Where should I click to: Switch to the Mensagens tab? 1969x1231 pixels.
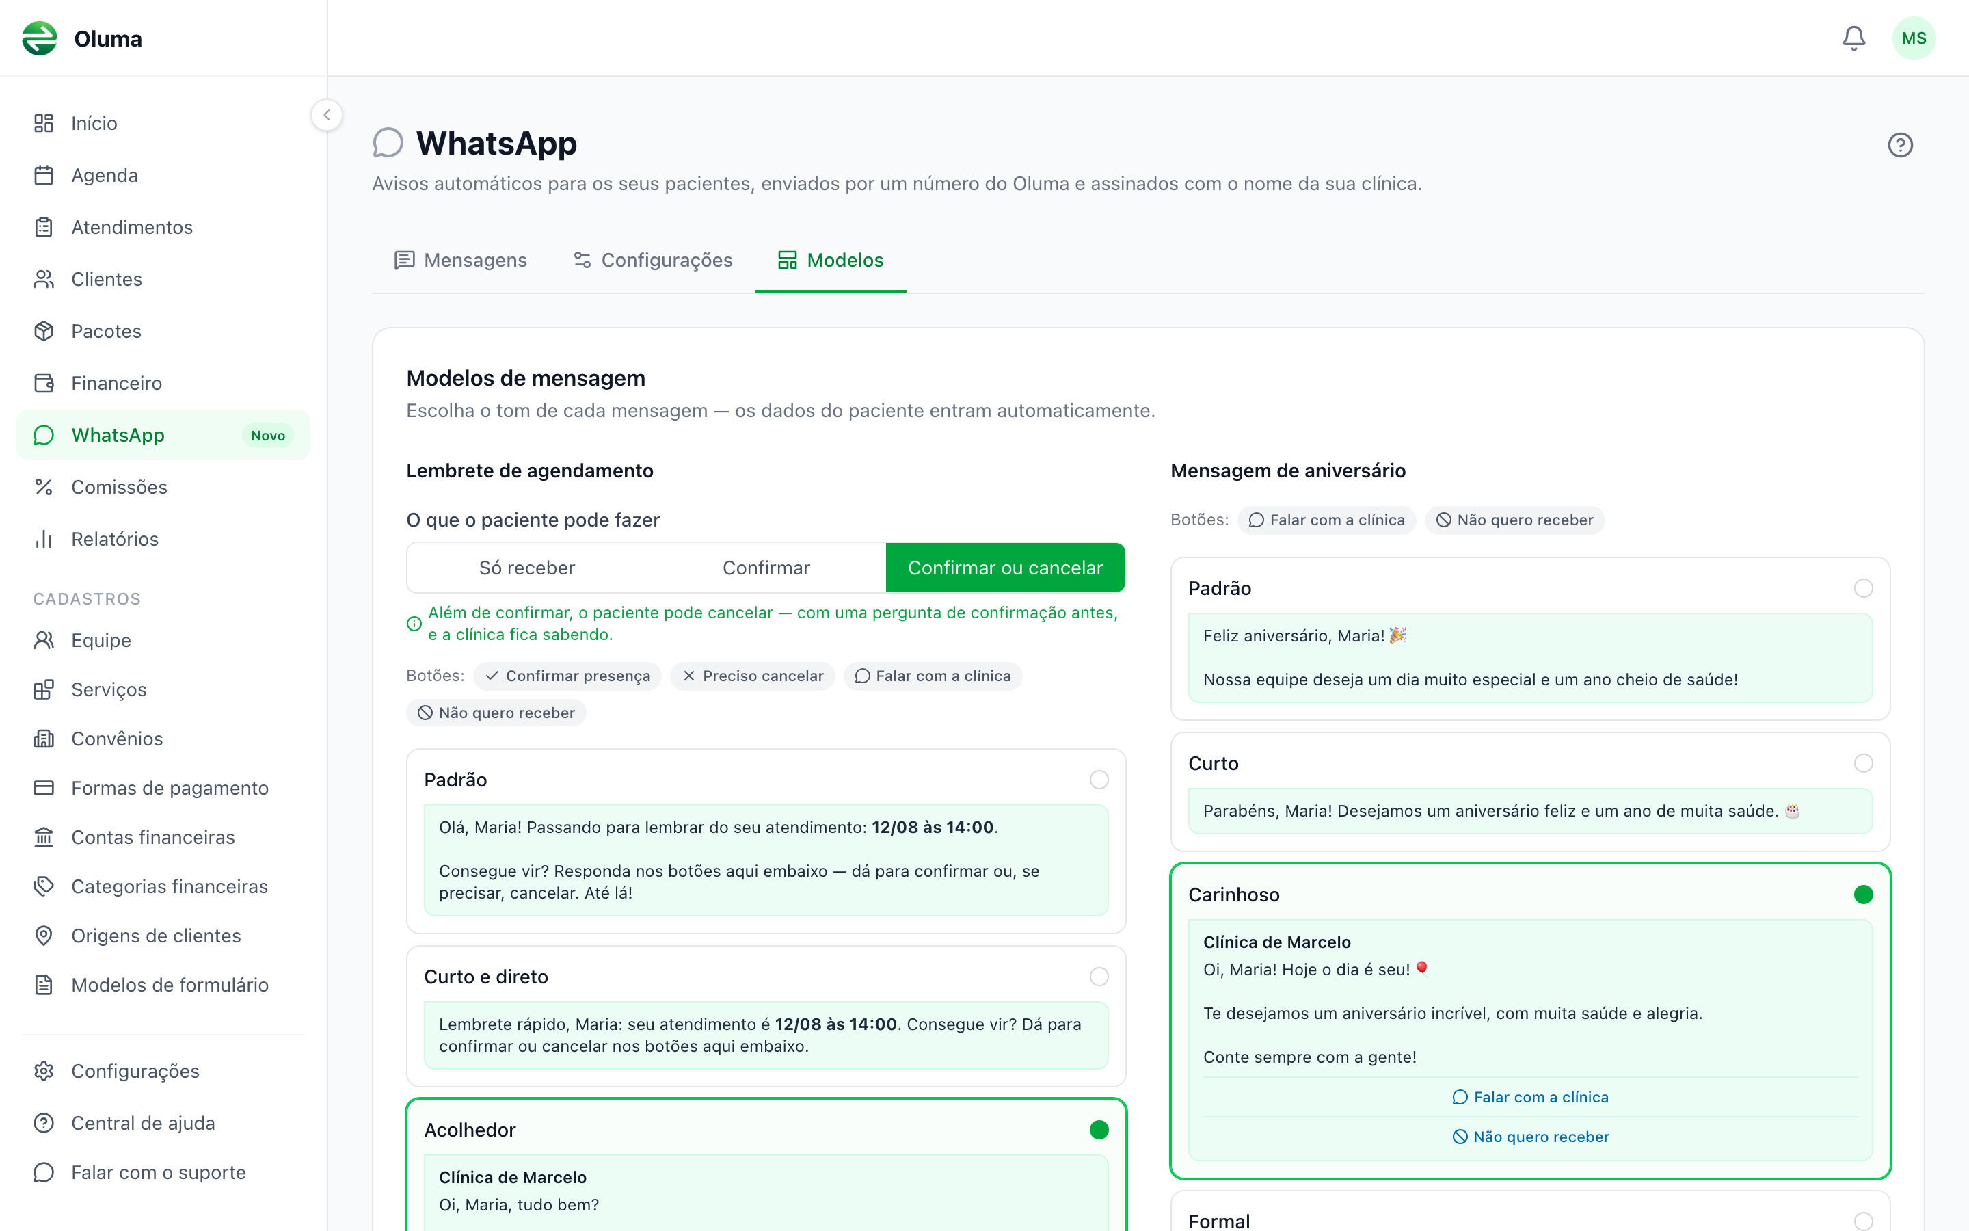tap(461, 260)
